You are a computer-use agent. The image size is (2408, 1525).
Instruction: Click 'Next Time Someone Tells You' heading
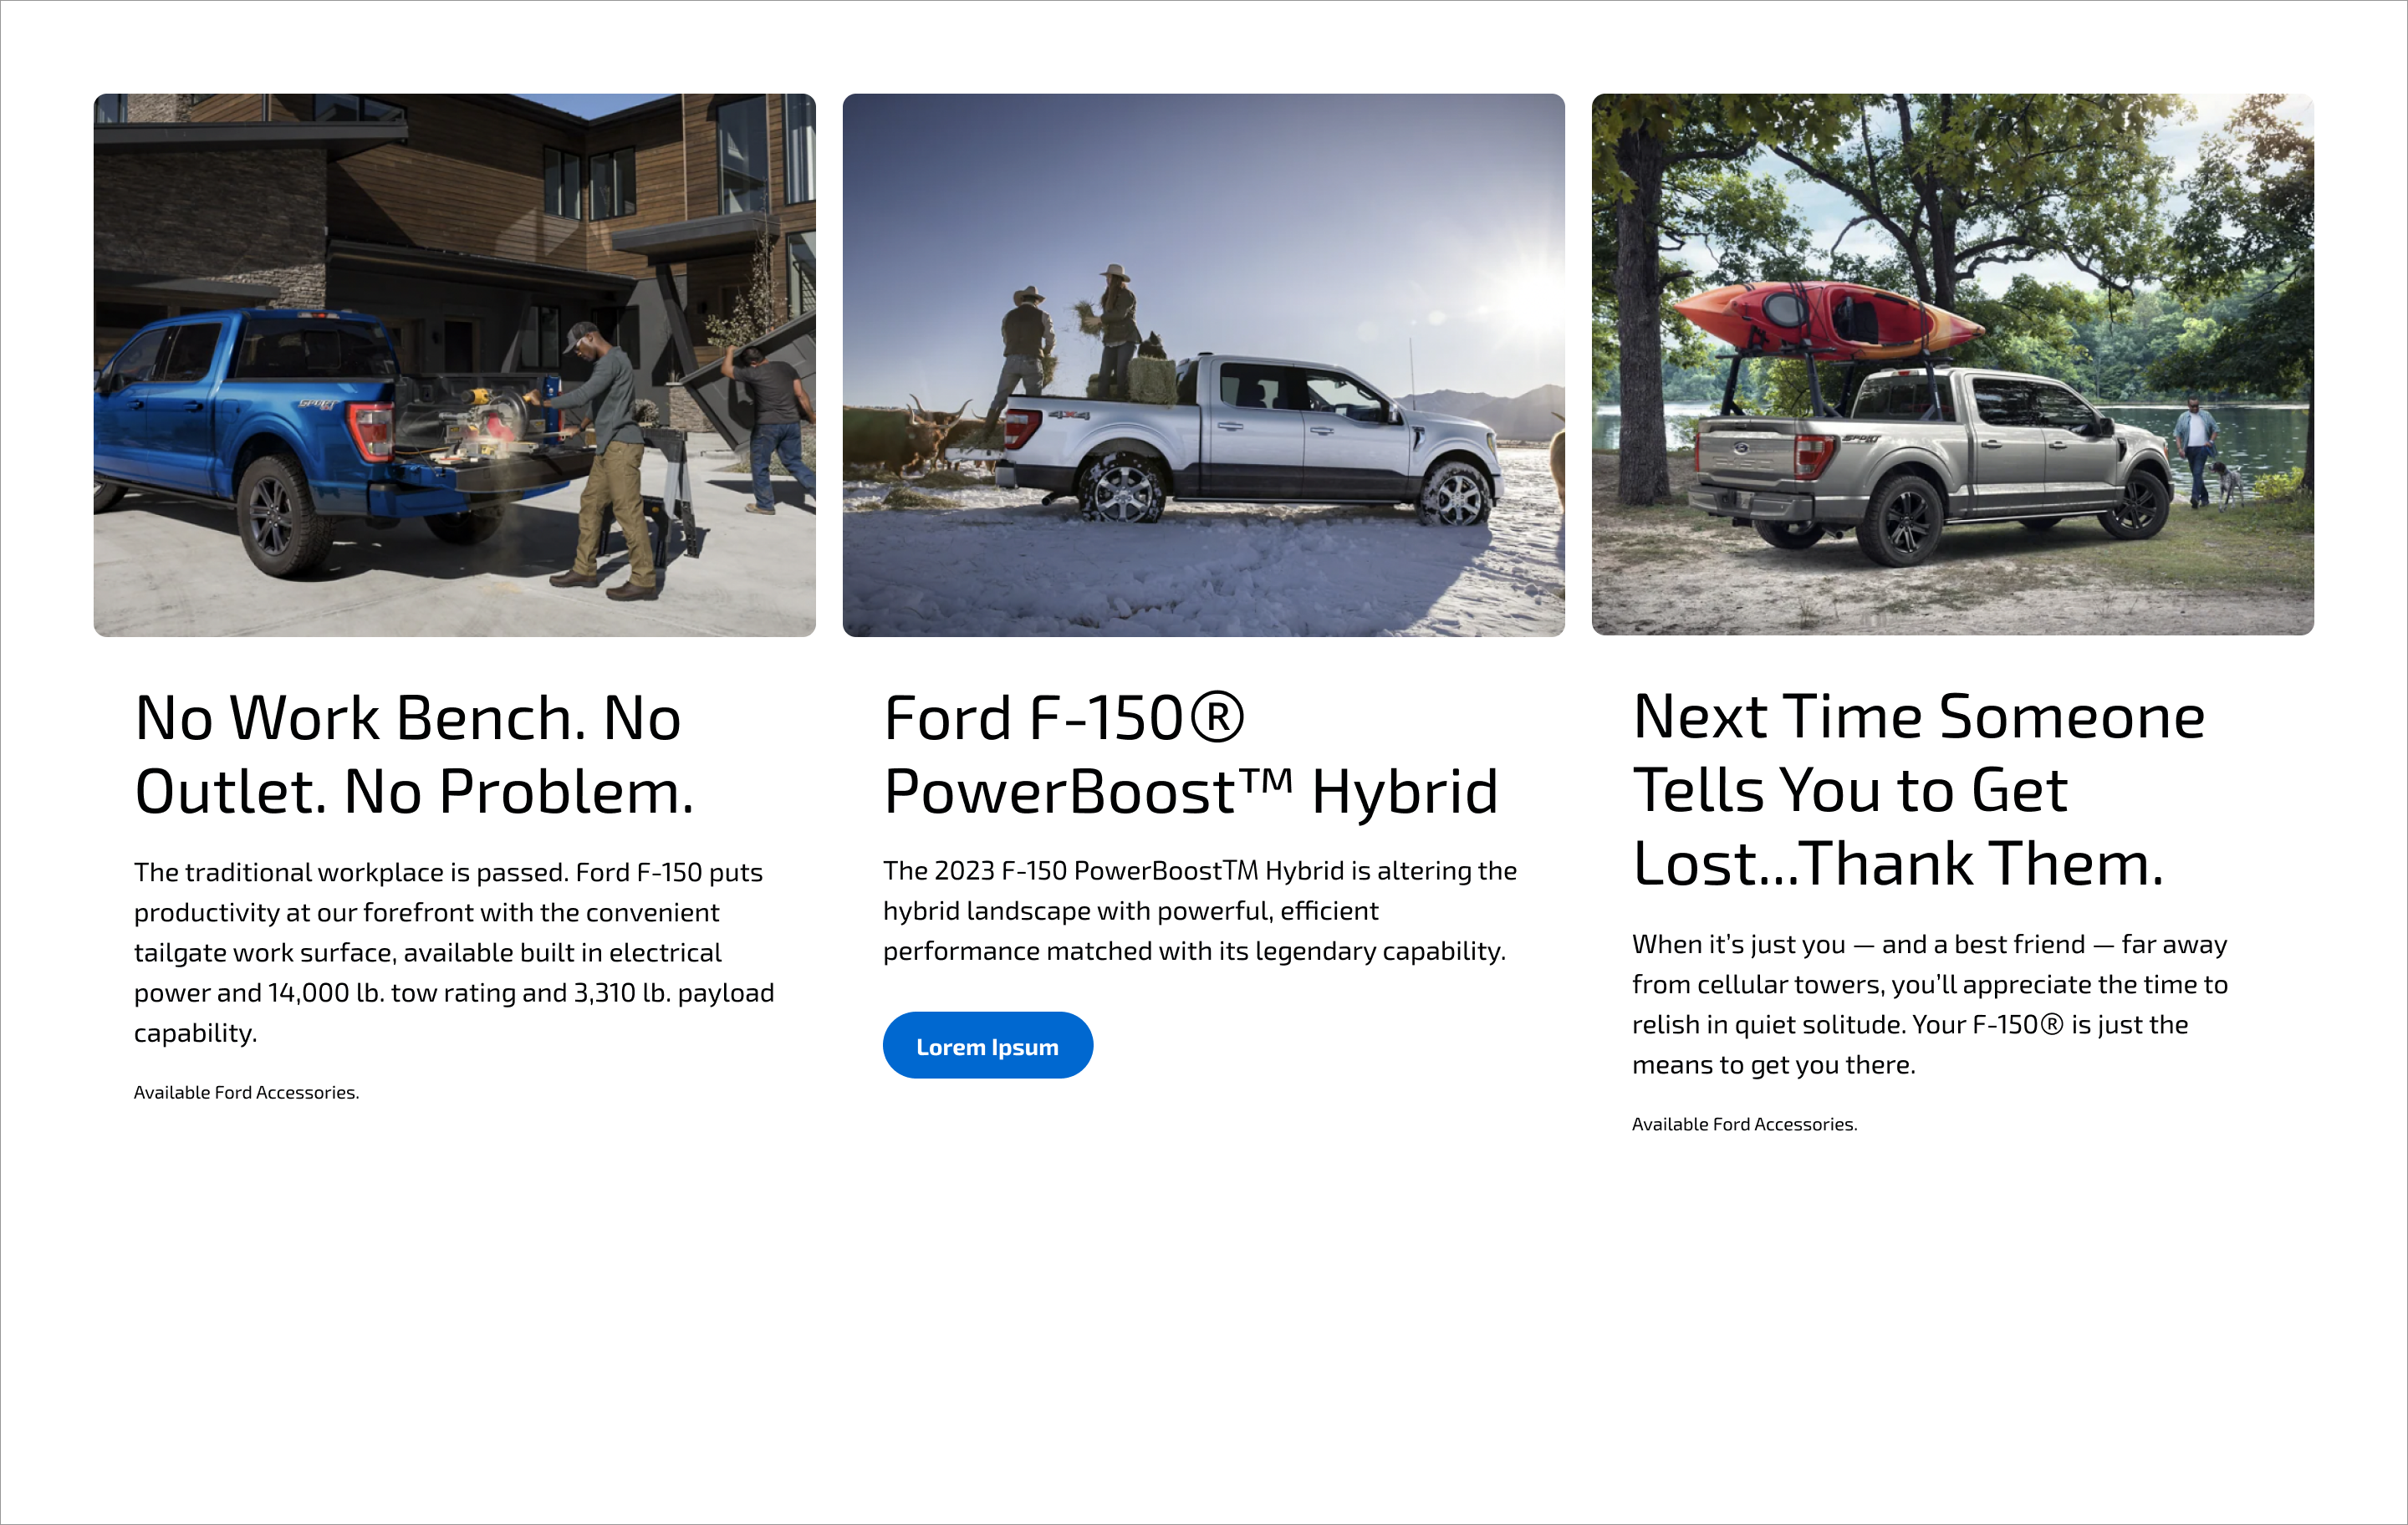coord(1917,790)
